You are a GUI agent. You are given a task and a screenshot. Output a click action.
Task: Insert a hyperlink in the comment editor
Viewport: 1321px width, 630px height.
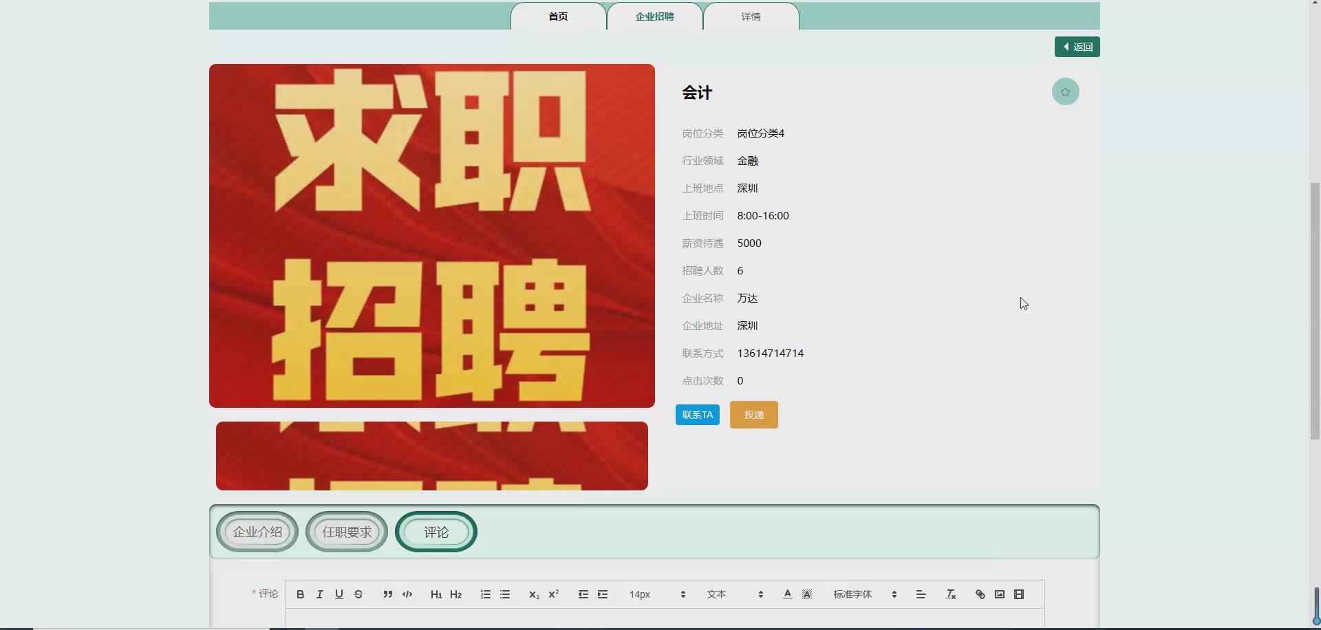pyautogui.click(x=979, y=594)
